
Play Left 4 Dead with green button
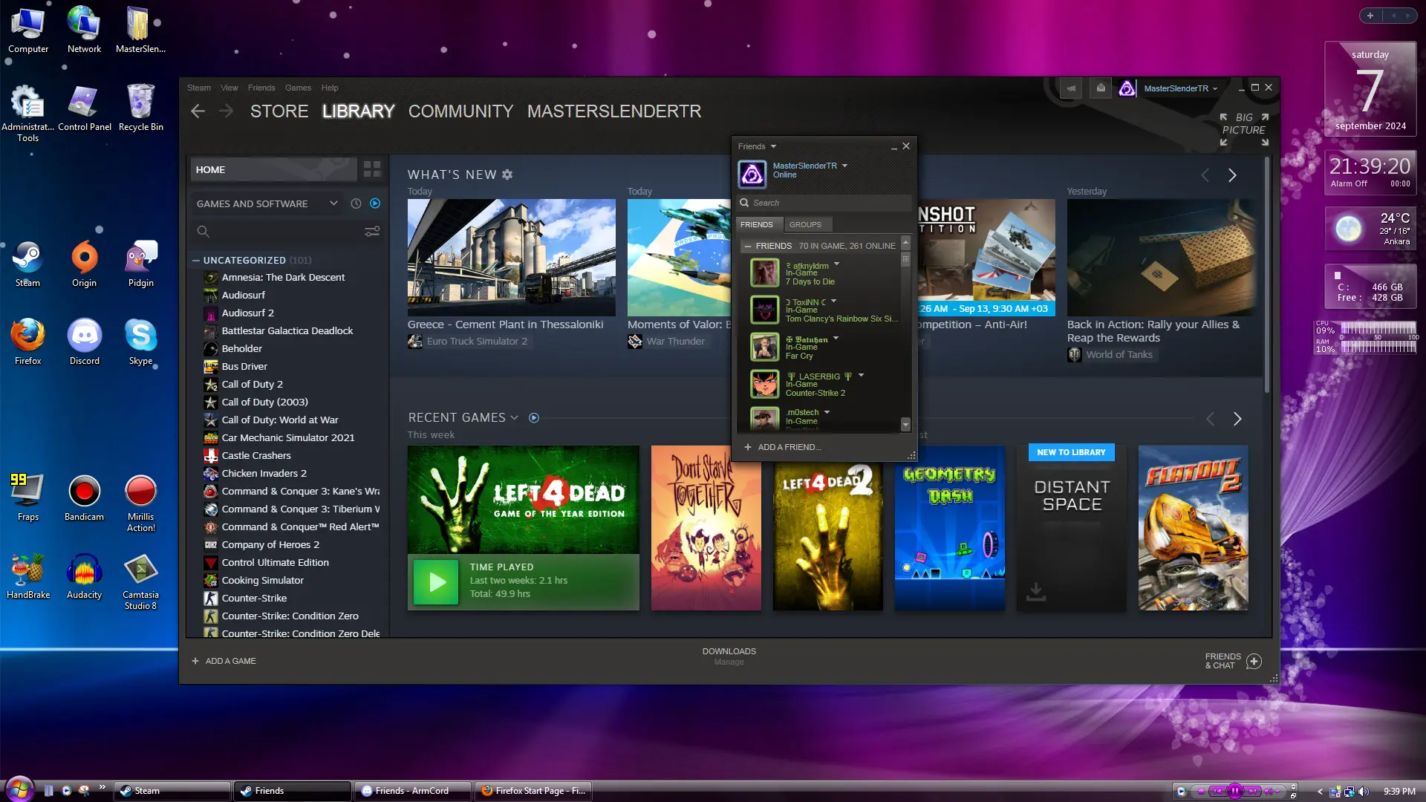tap(436, 582)
